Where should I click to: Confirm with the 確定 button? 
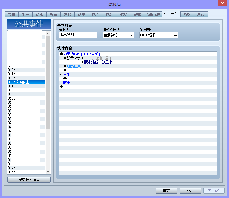166,191
